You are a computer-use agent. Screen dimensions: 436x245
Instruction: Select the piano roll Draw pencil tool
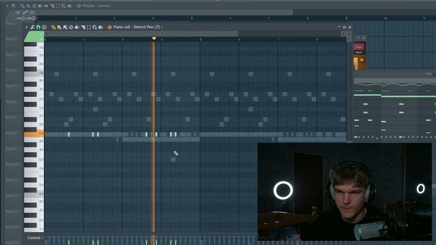click(53, 27)
